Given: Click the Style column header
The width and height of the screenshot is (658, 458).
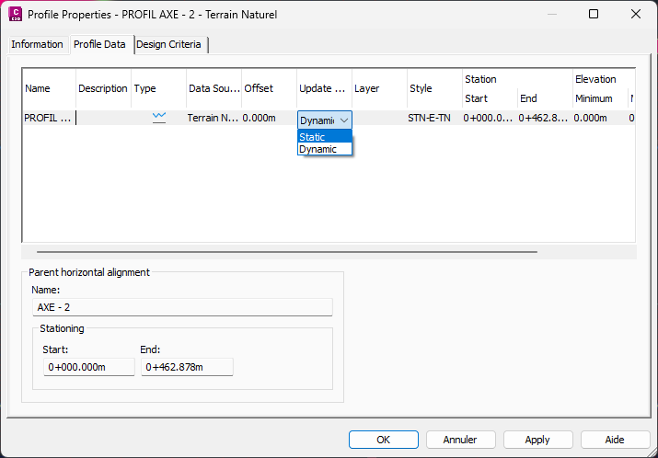Looking at the screenshot, I should tap(434, 88).
